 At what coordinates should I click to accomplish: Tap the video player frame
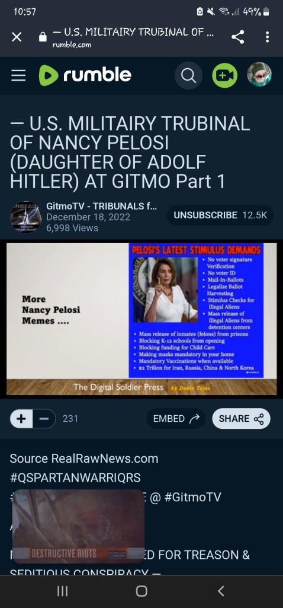click(x=141, y=320)
